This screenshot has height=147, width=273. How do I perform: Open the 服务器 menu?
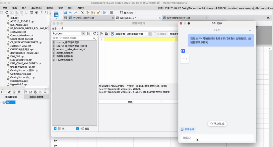50,8
